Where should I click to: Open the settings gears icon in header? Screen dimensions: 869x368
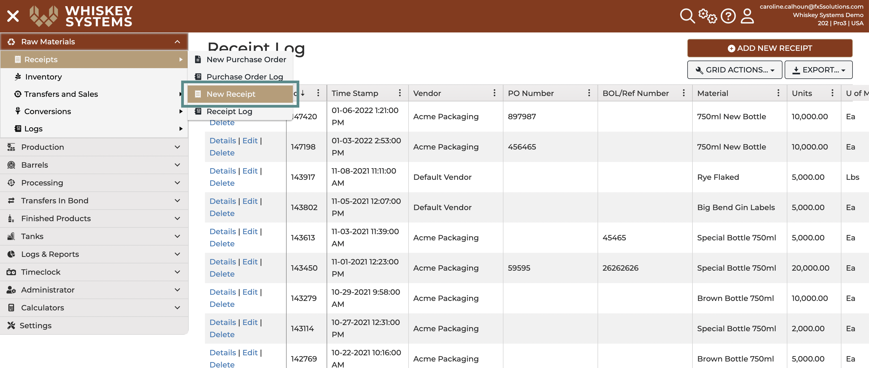pyautogui.click(x=707, y=16)
